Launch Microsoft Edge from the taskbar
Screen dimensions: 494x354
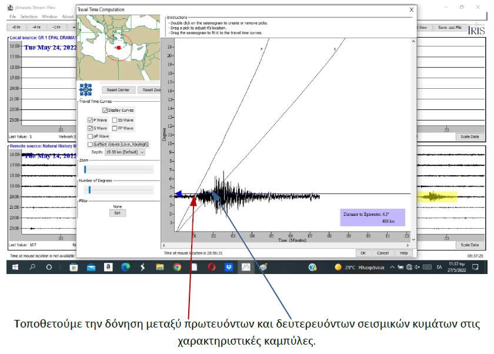point(125,267)
